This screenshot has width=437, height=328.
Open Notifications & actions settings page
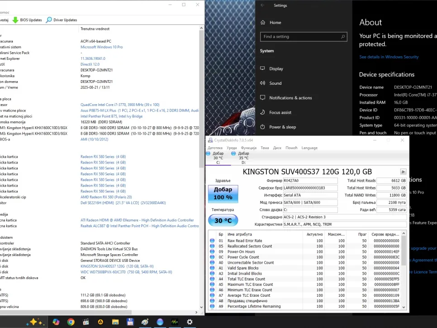[x=290, y=98]
